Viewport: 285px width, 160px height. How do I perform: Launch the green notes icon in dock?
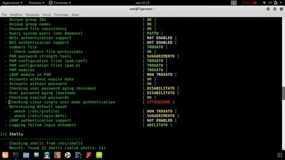click(99, 155)
